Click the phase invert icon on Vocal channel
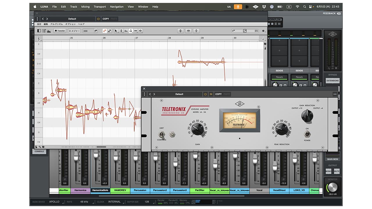This screenshot has height=209, width=372. click(264, 179)
